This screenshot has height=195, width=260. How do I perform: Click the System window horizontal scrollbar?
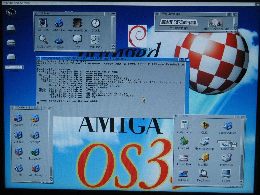pos(25,182)
